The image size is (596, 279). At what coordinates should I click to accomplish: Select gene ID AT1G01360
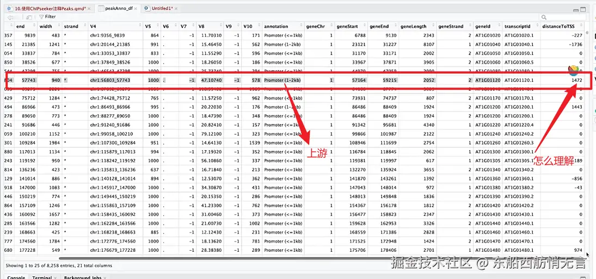coord(488,178)
